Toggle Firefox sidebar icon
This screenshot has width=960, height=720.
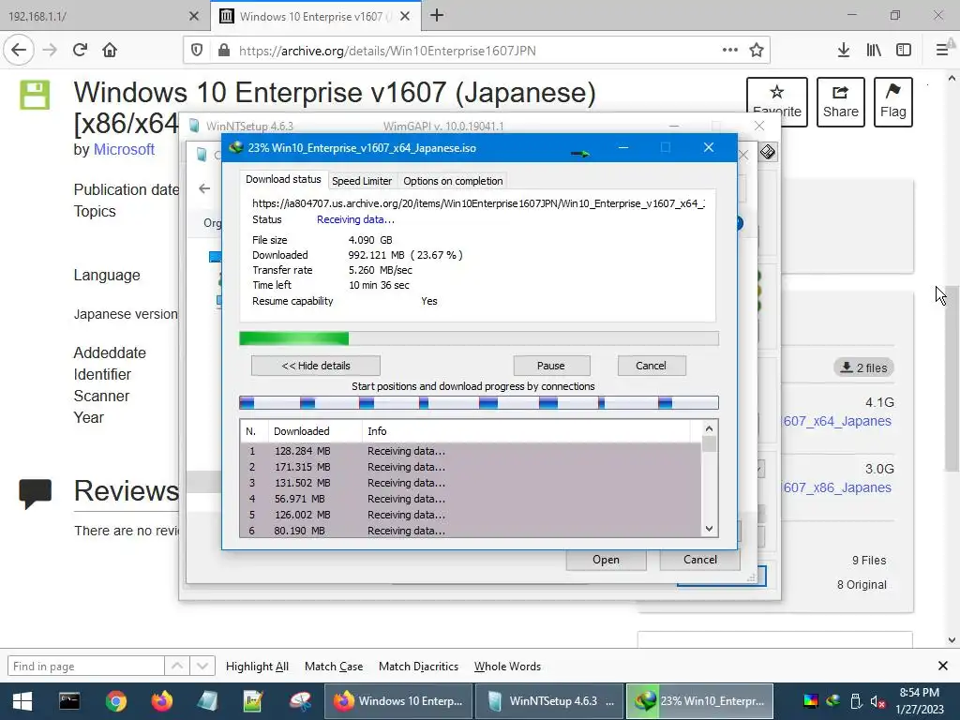(904, 51)
